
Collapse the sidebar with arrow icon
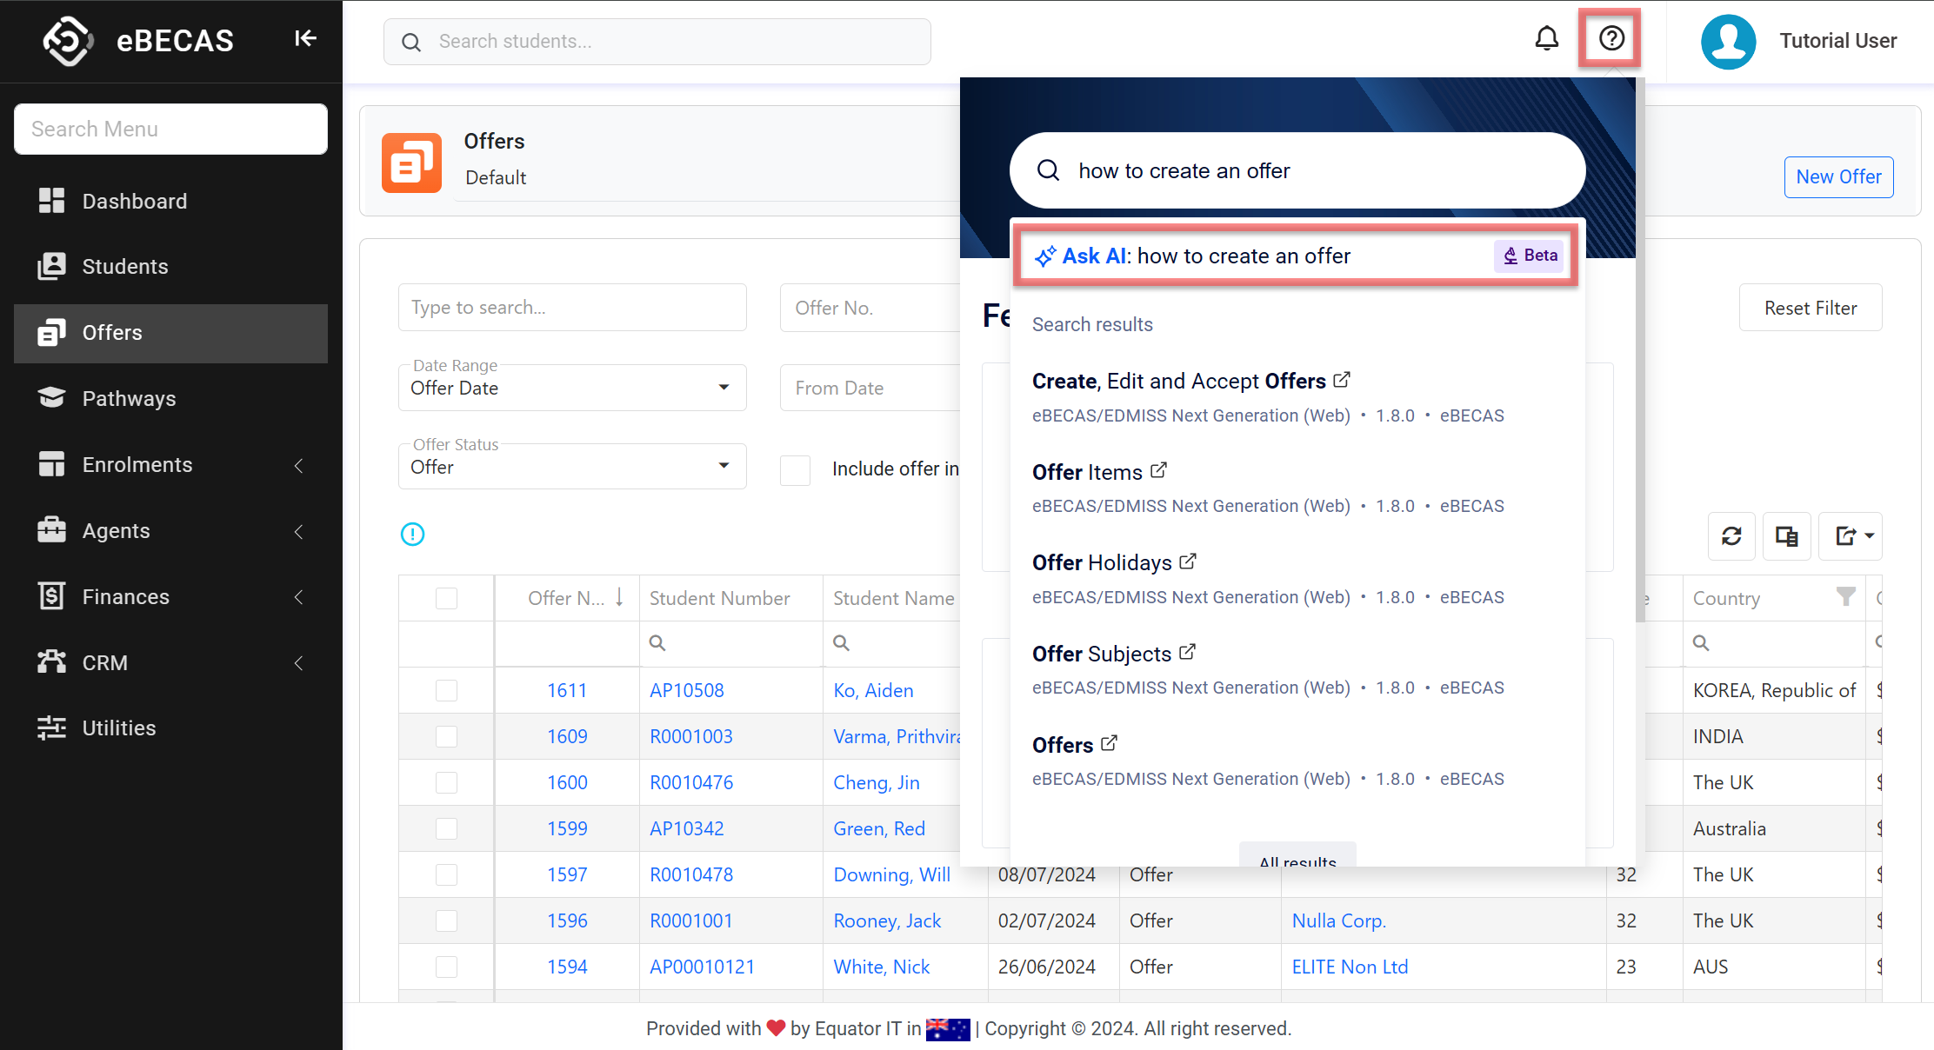coord(304,39)
